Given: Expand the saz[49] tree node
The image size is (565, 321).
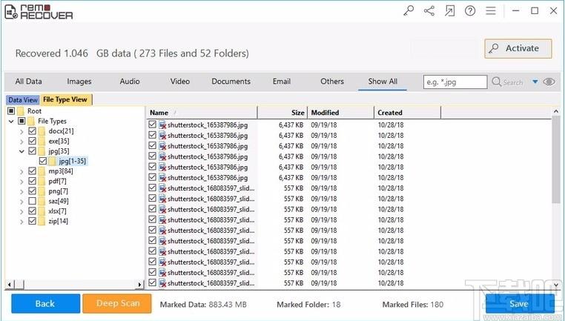Looking at the screenshot, I should tap(22, 202).
